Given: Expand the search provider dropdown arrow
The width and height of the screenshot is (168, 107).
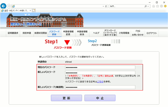Looking at the screenshot, I should tap(148, 6).
